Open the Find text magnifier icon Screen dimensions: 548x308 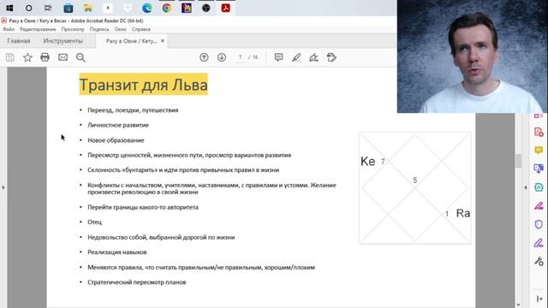(x=80, y=57)
